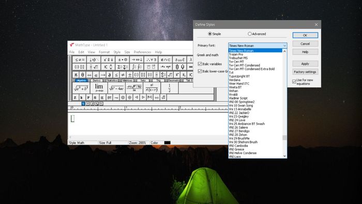362x204 pixels.
Task: Switch to the Algebra tab
Action: [x=81, y=80]
